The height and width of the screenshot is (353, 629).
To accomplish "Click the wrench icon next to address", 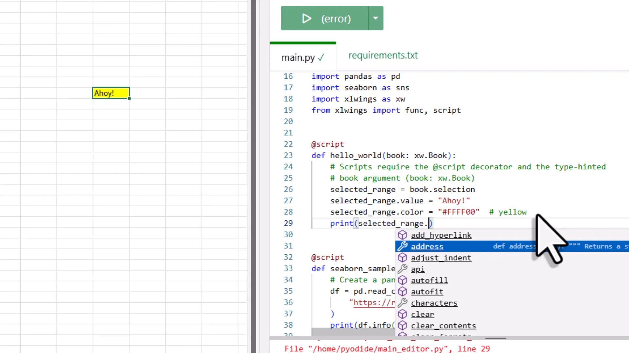I will [402, 246].
